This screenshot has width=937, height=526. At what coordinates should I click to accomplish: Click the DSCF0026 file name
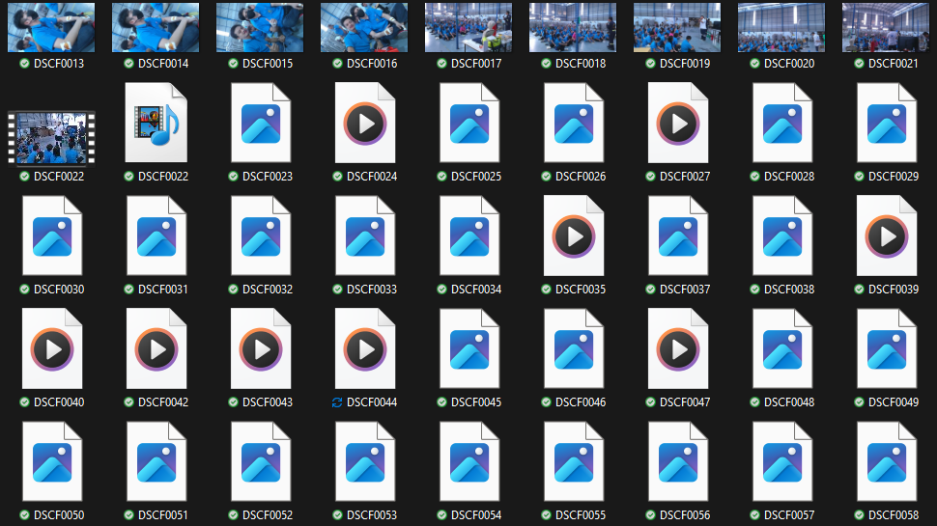tap(581, 176)
